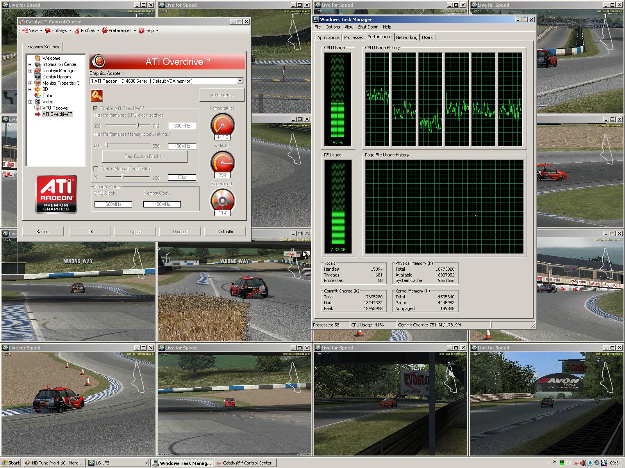The image size is (625, 468).
Task: Open the Shut Down menu in Task Manager
Action: click(368, 27)
